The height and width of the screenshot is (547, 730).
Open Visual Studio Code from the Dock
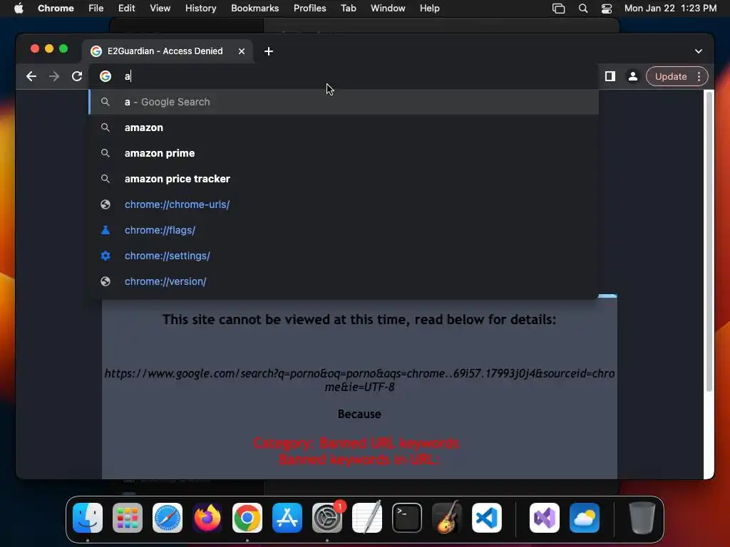click(487, 518)
